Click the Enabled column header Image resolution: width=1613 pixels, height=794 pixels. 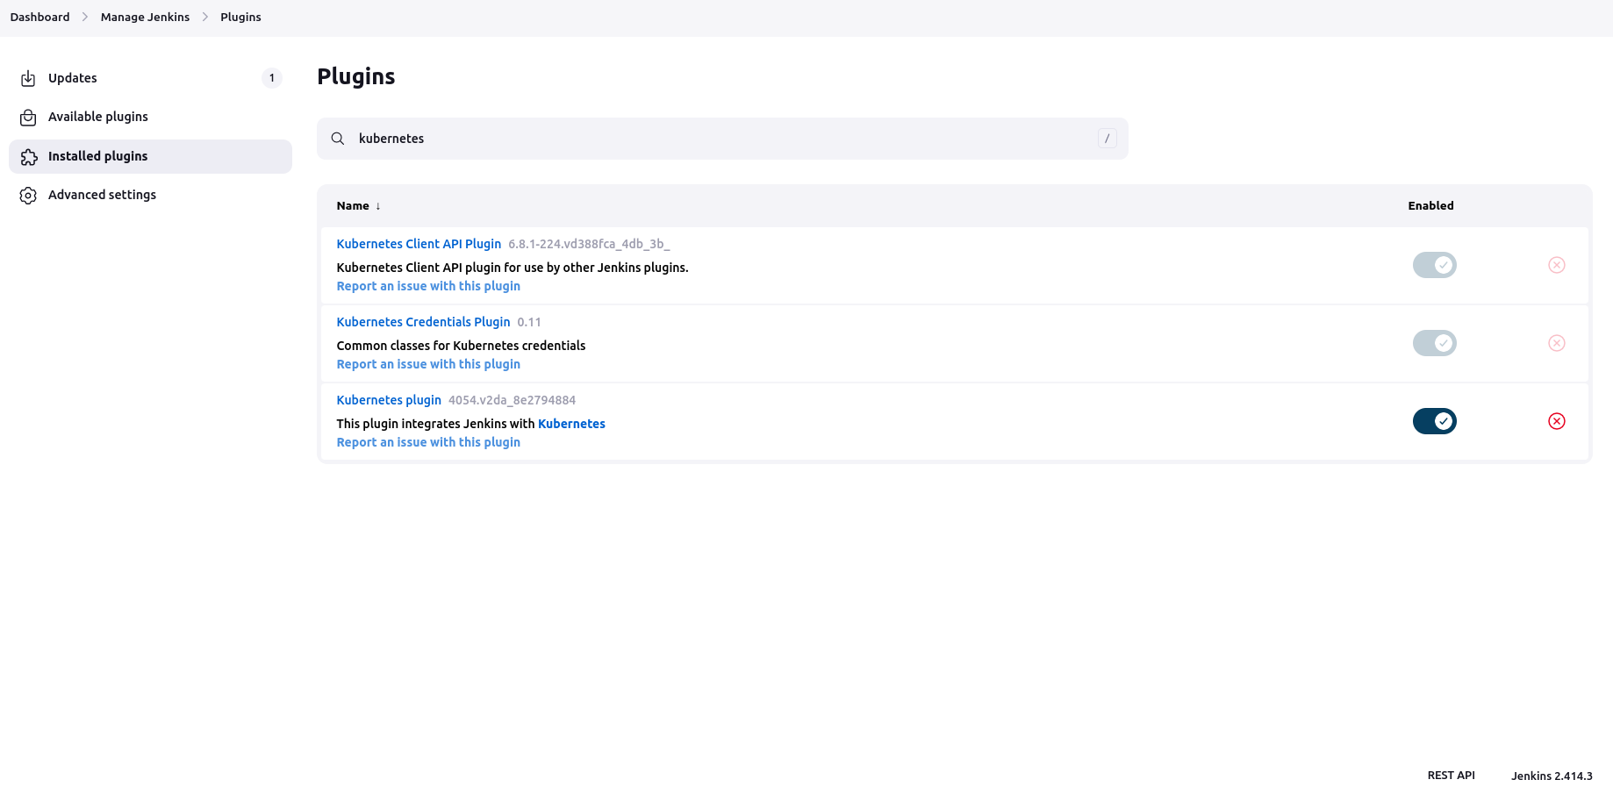[x=1430, y=206]
